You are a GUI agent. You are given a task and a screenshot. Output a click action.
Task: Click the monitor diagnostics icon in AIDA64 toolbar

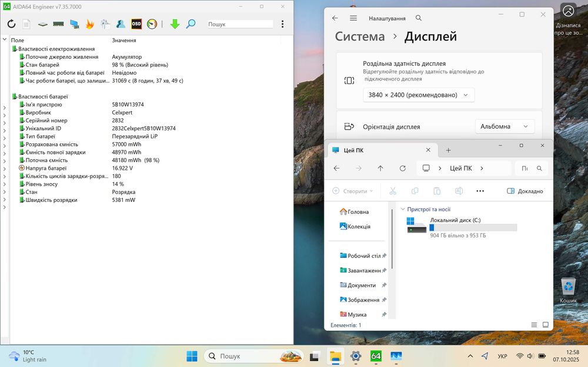pos(74,24)
